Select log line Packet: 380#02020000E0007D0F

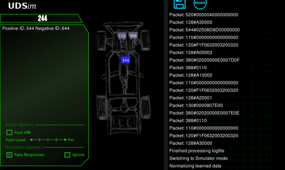205,60
